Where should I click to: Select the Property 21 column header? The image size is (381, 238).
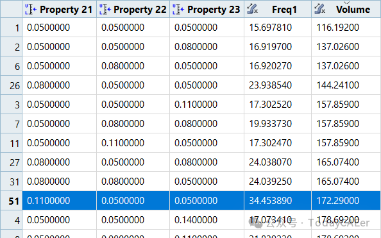click(59, 9)
